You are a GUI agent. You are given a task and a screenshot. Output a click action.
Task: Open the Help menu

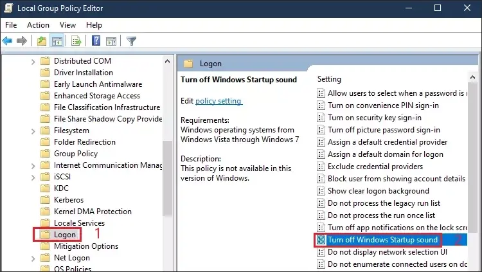click(x=94, y=25)
